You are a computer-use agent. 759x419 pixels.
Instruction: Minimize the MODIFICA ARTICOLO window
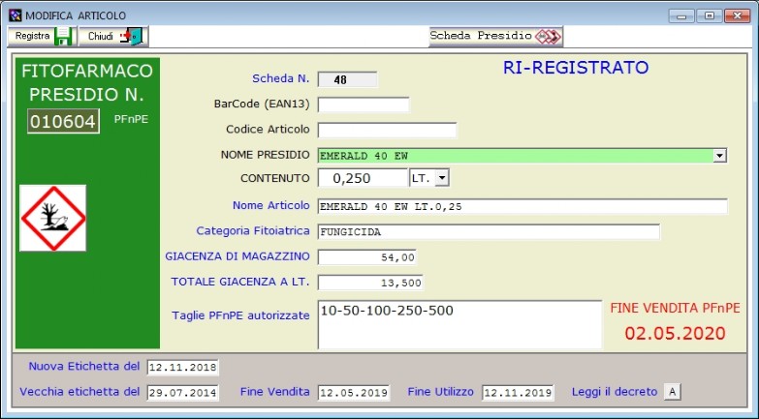(x=681, y=15)
